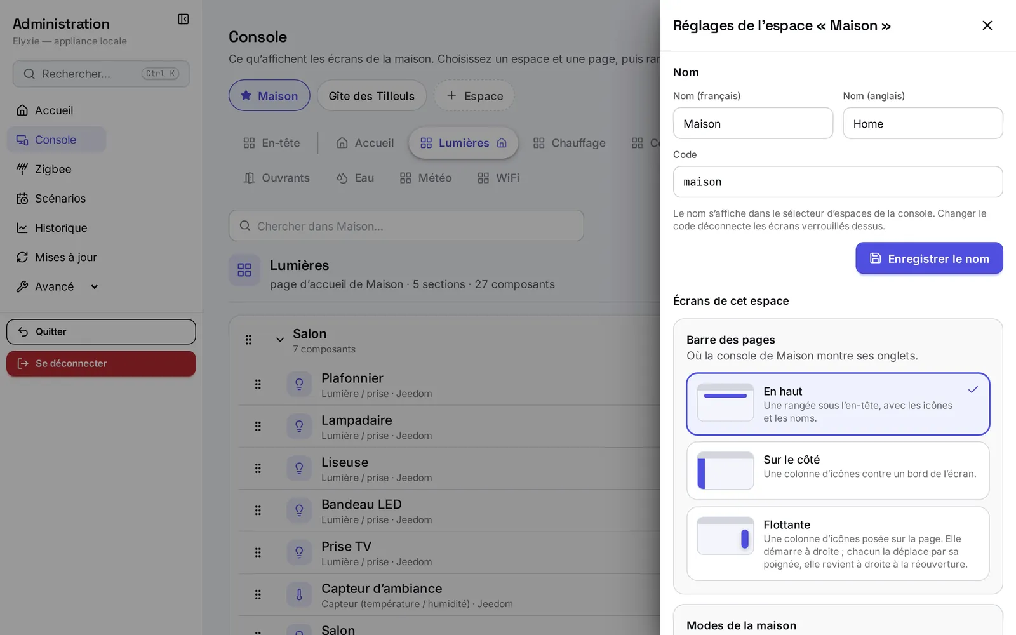
Task: Click the star icon on Maison chip
Action: click(x=246, y=95)
